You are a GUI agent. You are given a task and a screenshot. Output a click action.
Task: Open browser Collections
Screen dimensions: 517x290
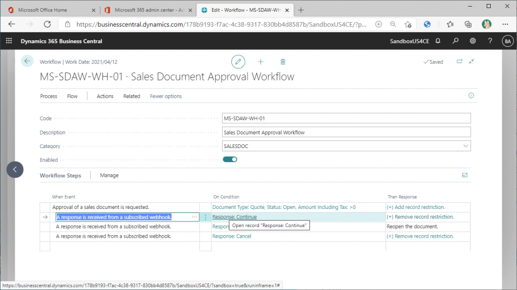tap(468, 24)
